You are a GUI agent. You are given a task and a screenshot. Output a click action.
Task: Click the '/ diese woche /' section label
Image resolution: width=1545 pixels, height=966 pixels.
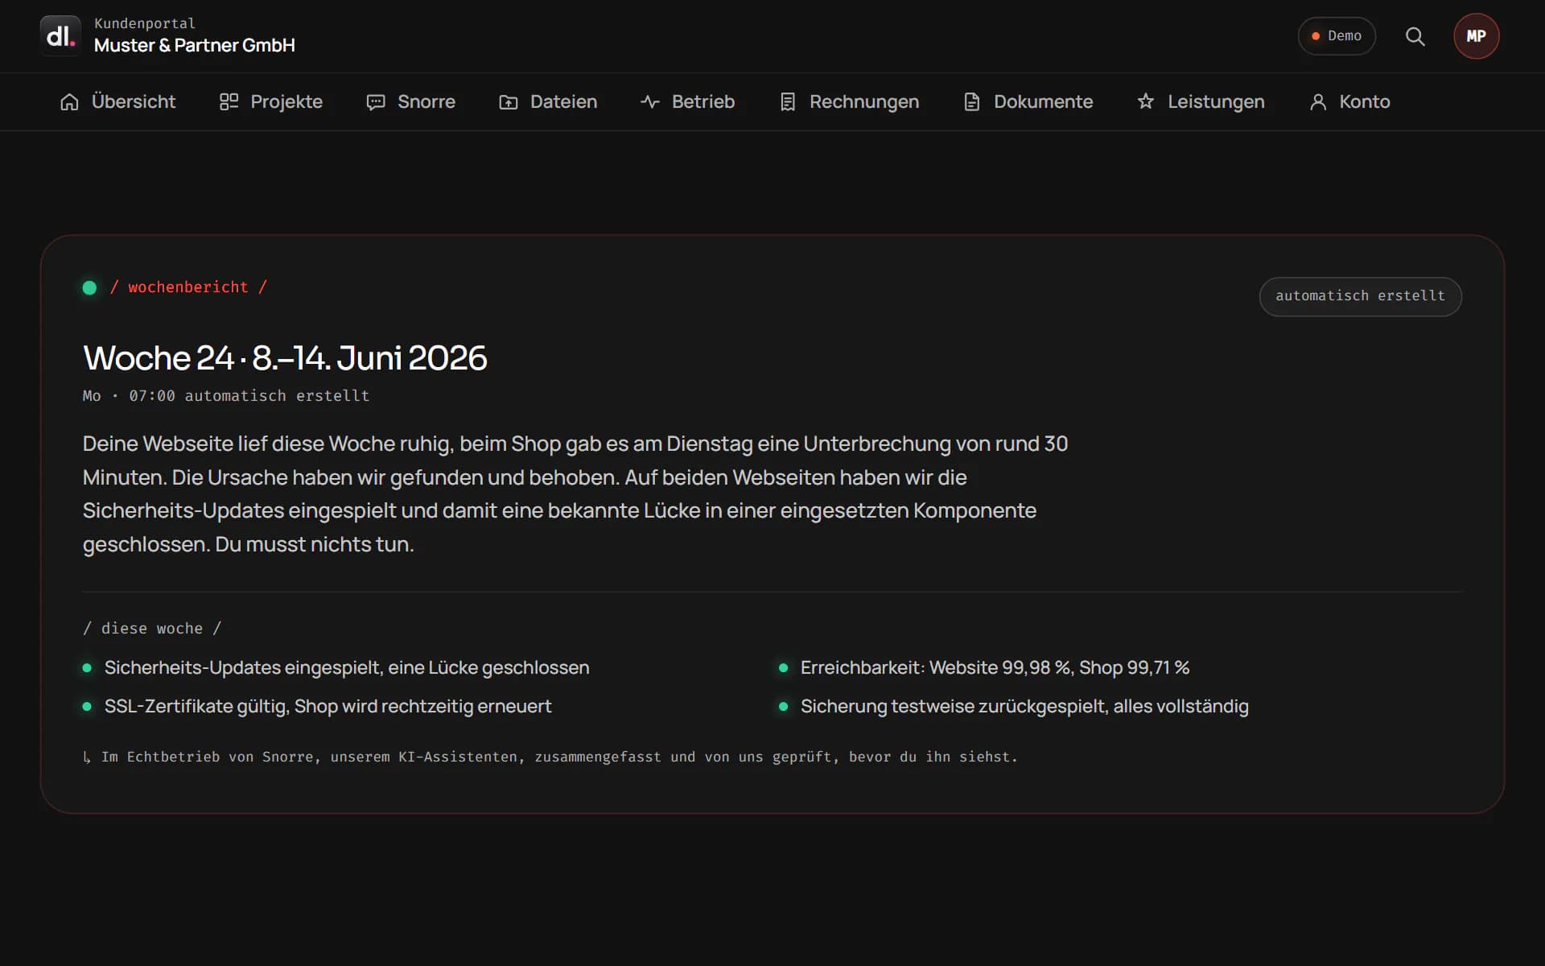pyautogui.click(x=152, y=629)
